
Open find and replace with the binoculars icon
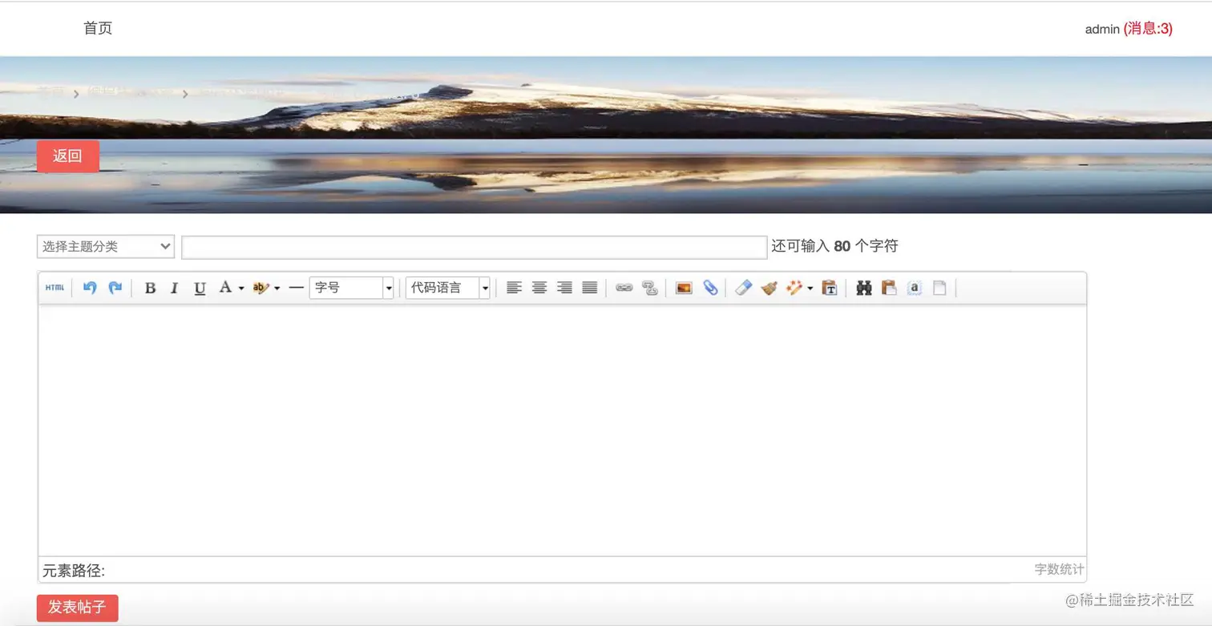[x=863, y=288]
